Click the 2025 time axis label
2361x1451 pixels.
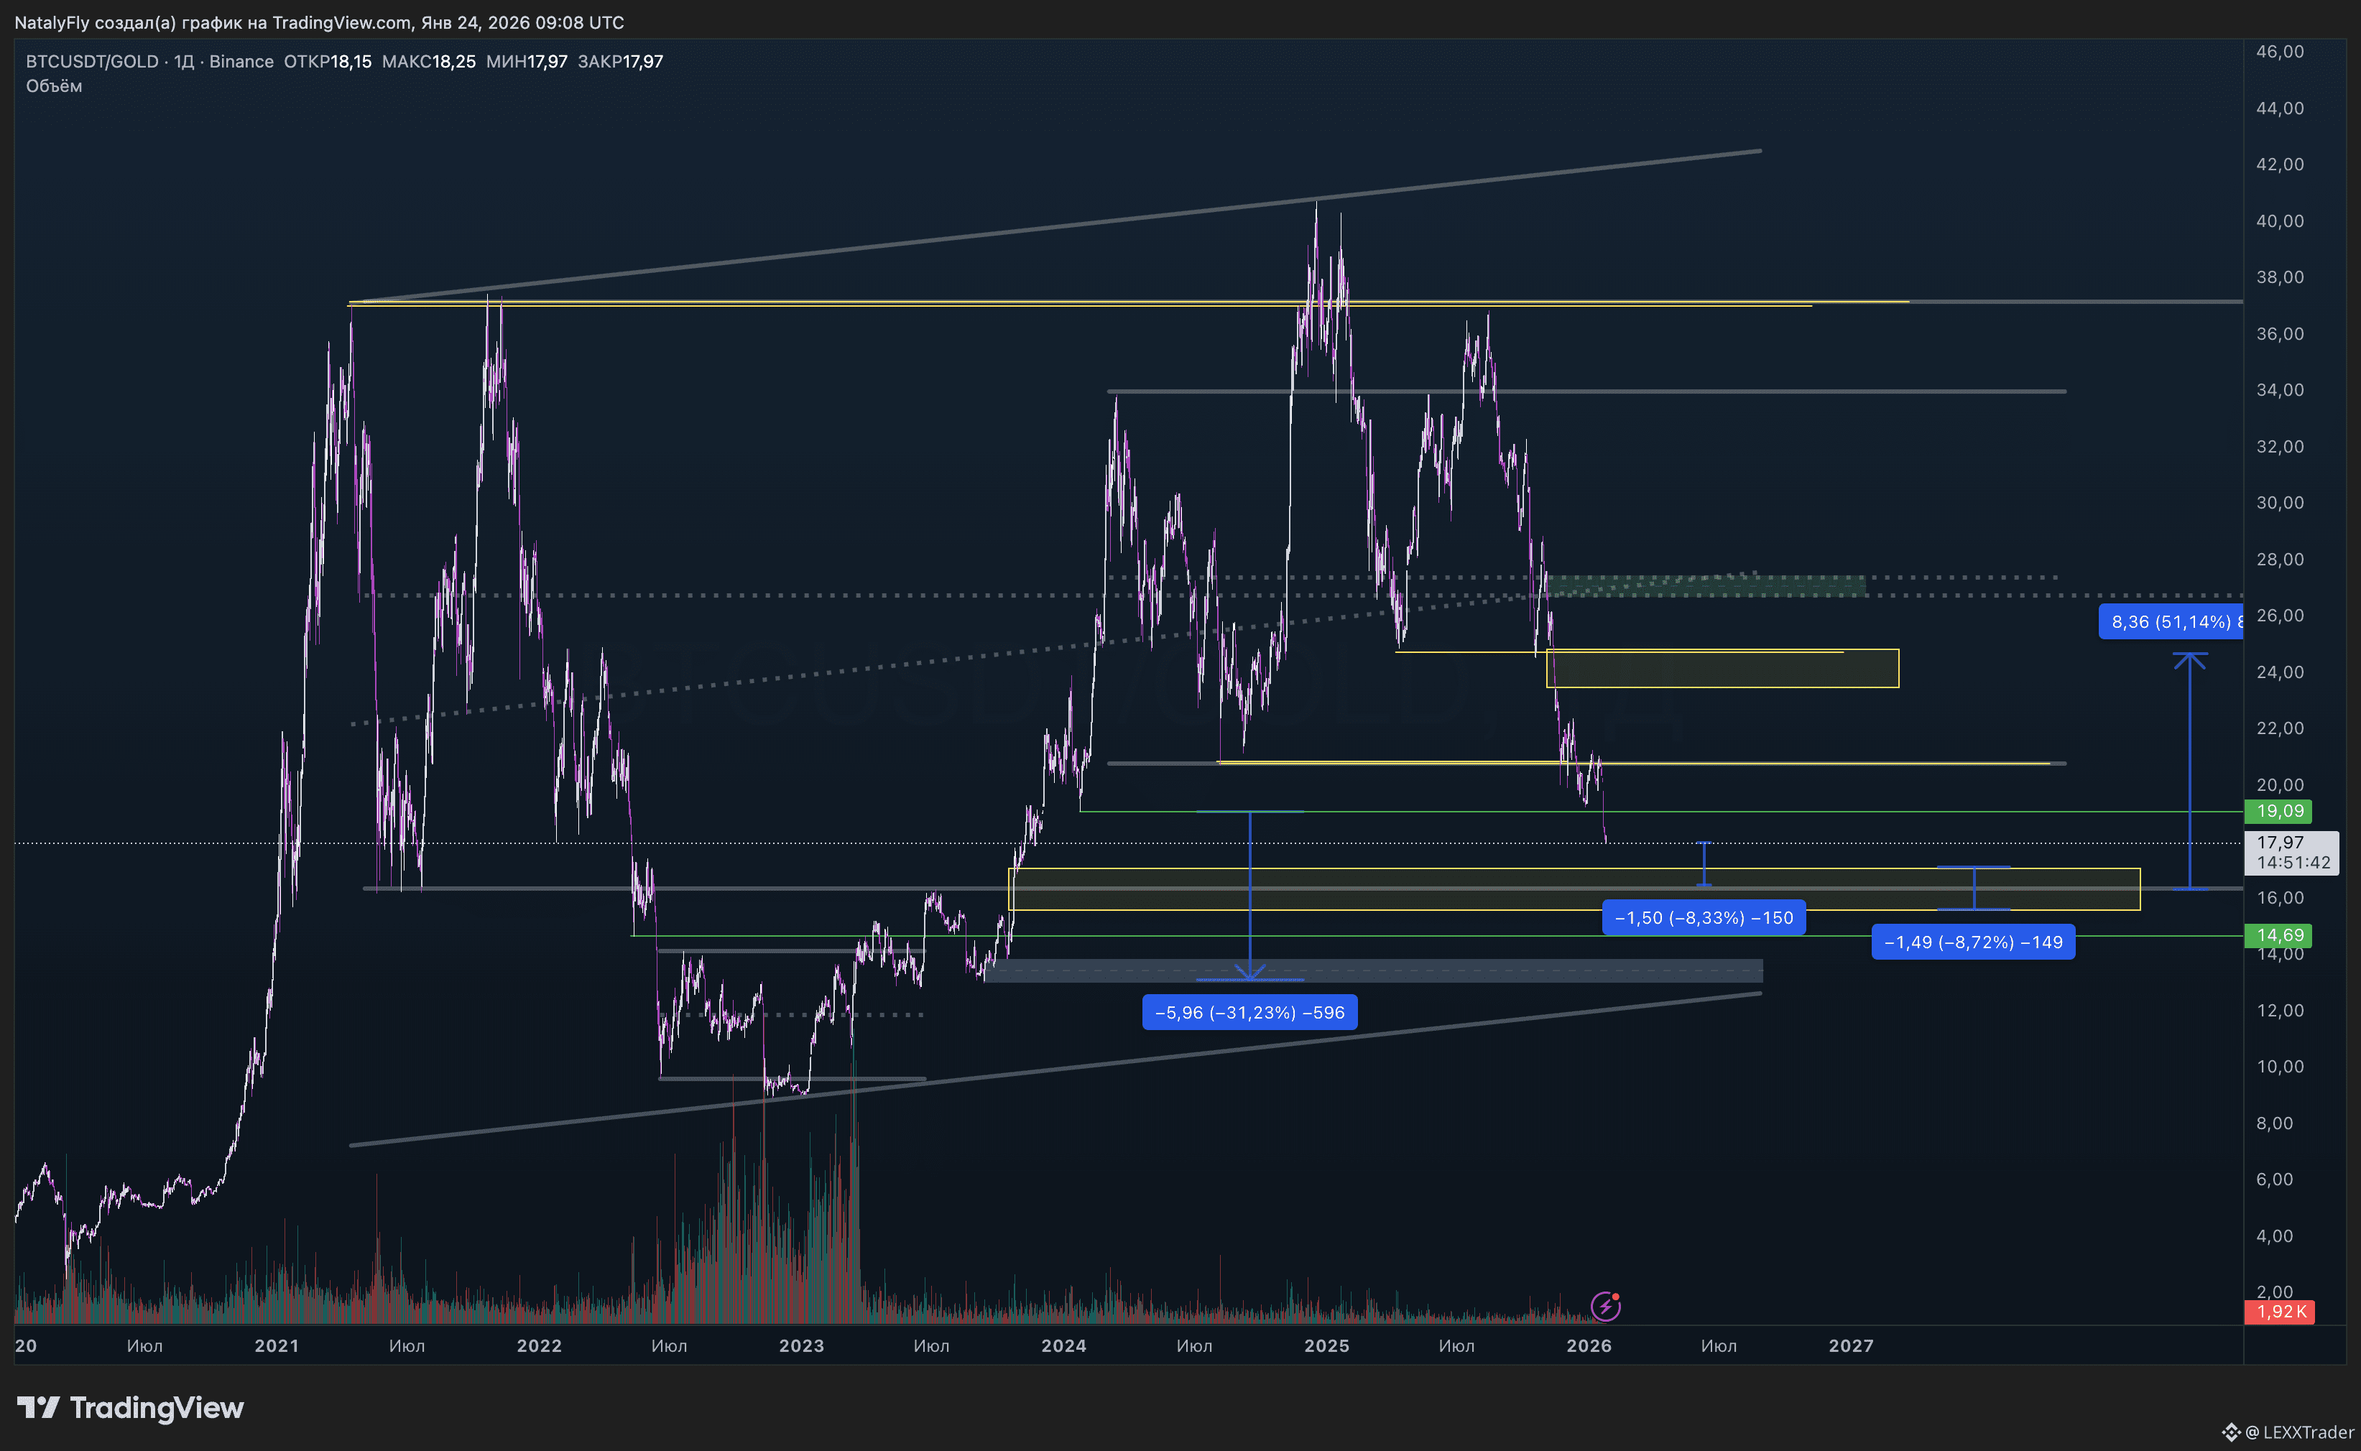click(x=1326, y=1345)
